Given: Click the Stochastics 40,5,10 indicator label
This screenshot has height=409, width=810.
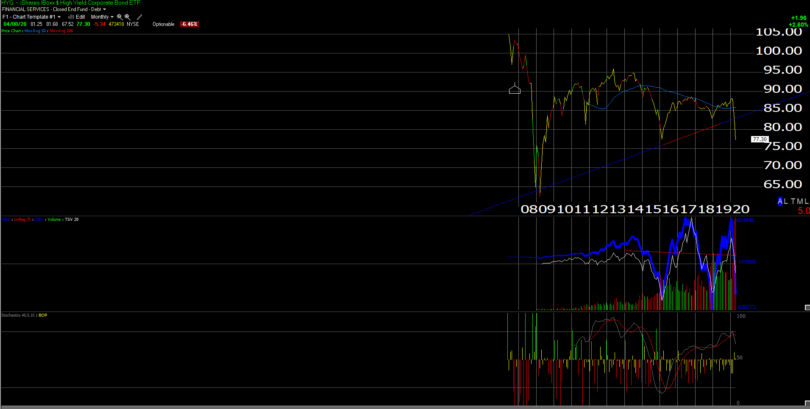Looking at the screenshot, I should [18, 315].
